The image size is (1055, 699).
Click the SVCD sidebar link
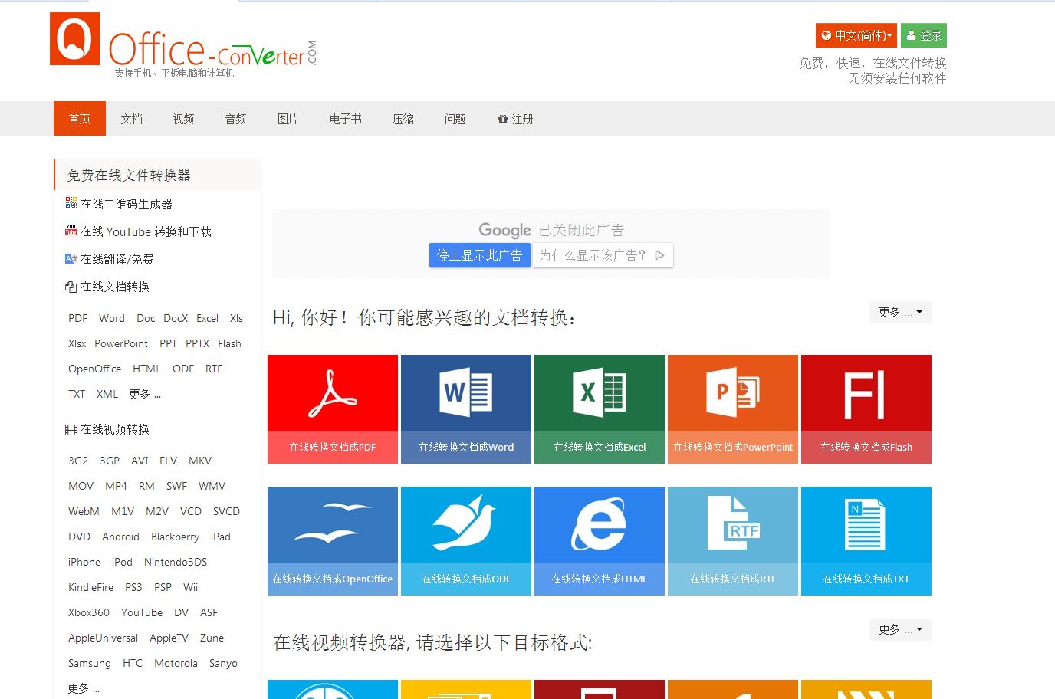pos(226,511)
